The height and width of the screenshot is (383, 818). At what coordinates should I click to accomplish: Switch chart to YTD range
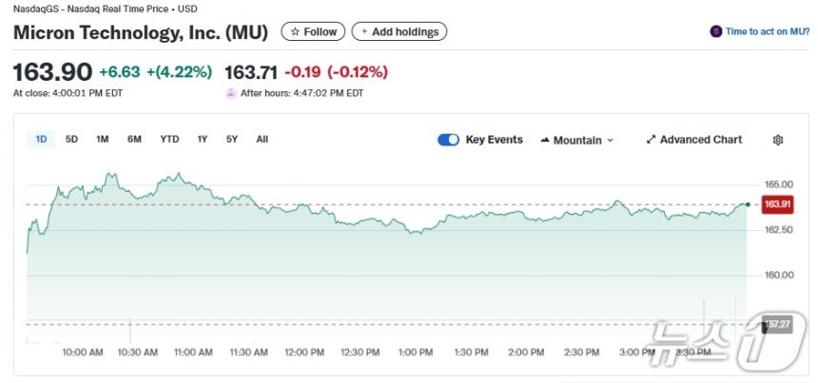[x=169, y=140]
